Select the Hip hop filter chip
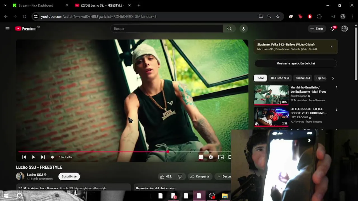The height and width of the screenshot is (201, 358). (321, 78)
